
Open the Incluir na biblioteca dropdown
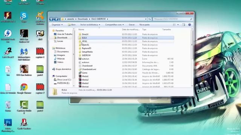pos(90,25)
